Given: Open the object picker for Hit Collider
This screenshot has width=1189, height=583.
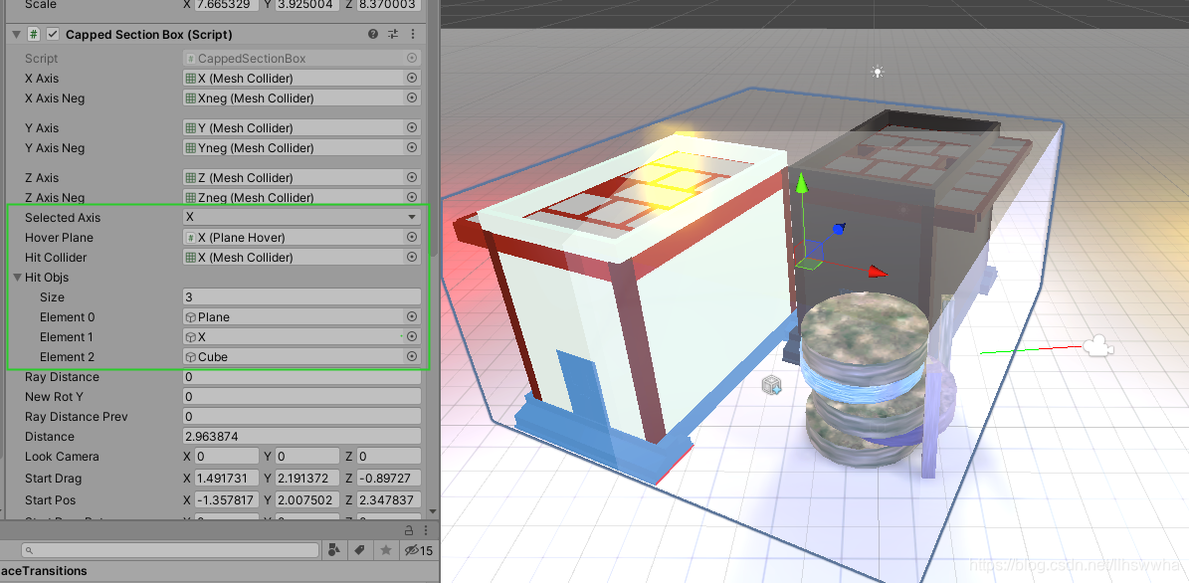Looking at the screenshot, I should tap(410, 257).
